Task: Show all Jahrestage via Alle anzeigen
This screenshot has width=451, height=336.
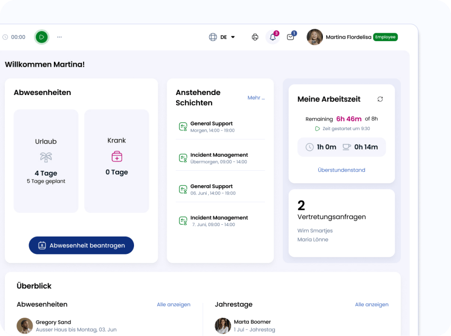Action: (371, 304)
